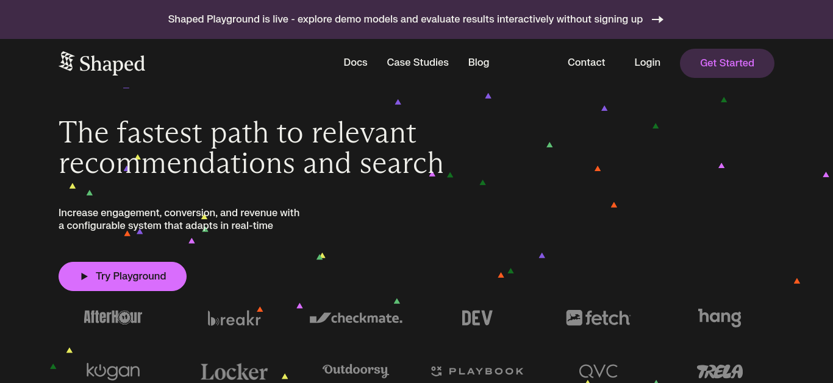Open the Case Studies page
Viewport: 833px width, 383px height.
click(x=418, y=63)
